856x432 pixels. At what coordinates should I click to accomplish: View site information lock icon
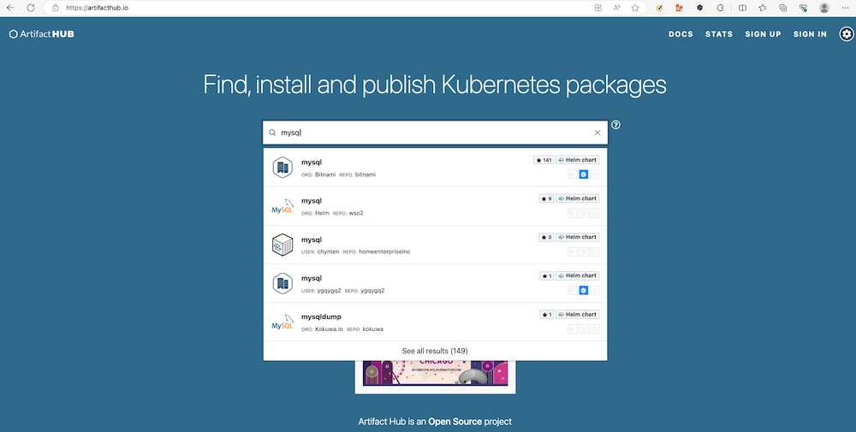55,9
